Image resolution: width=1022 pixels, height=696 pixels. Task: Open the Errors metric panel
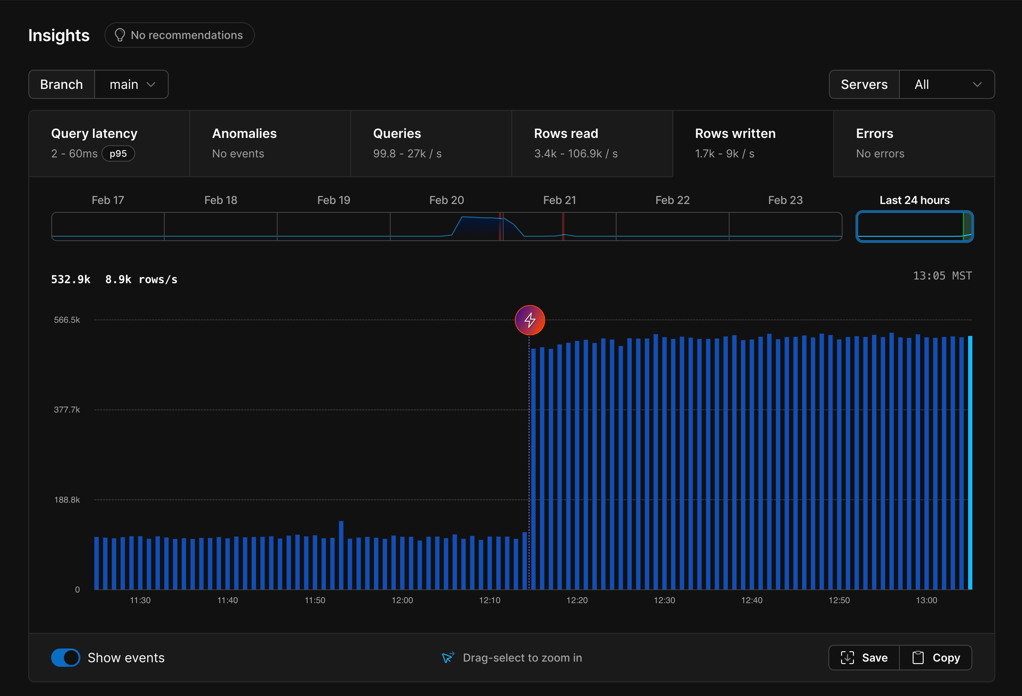click(914, 143)
